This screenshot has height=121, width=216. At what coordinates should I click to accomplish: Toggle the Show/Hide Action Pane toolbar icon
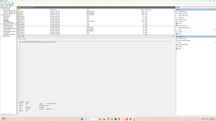point(12,5)
